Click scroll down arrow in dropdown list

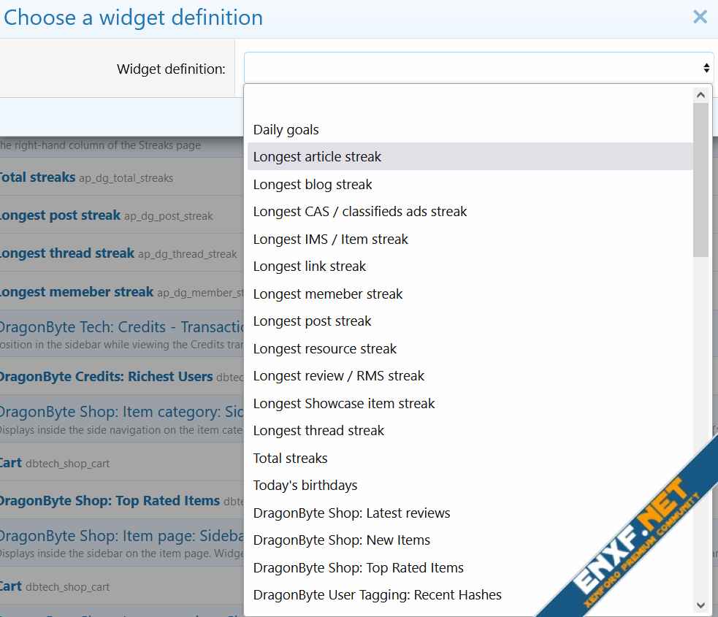[x=700, y=605]
